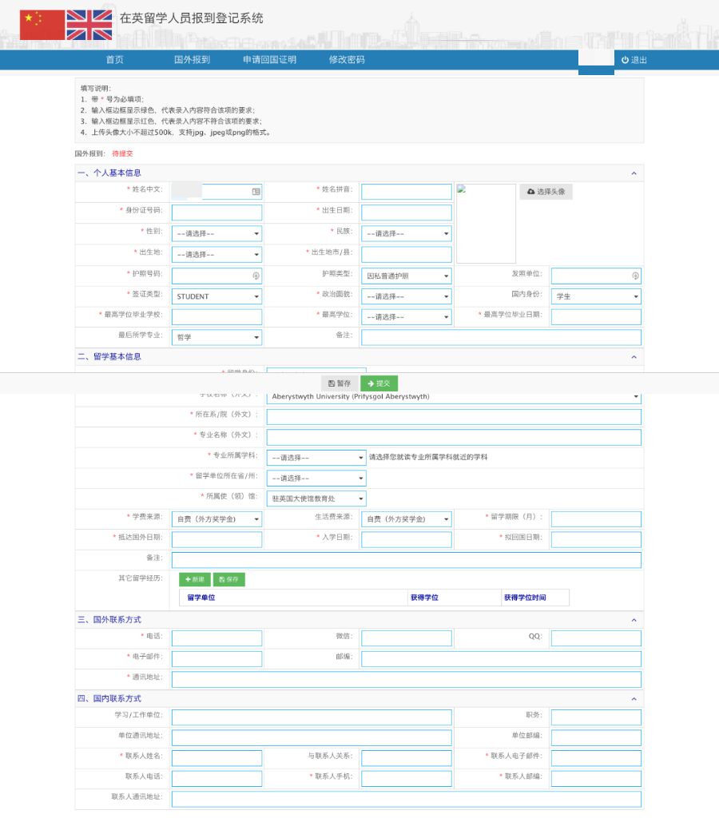Open the 护照类型 dropdown

click(x=407, y=276)
